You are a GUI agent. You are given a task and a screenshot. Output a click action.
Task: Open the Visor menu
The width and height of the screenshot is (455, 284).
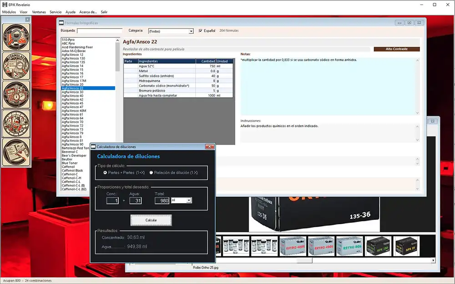point(24,12)
